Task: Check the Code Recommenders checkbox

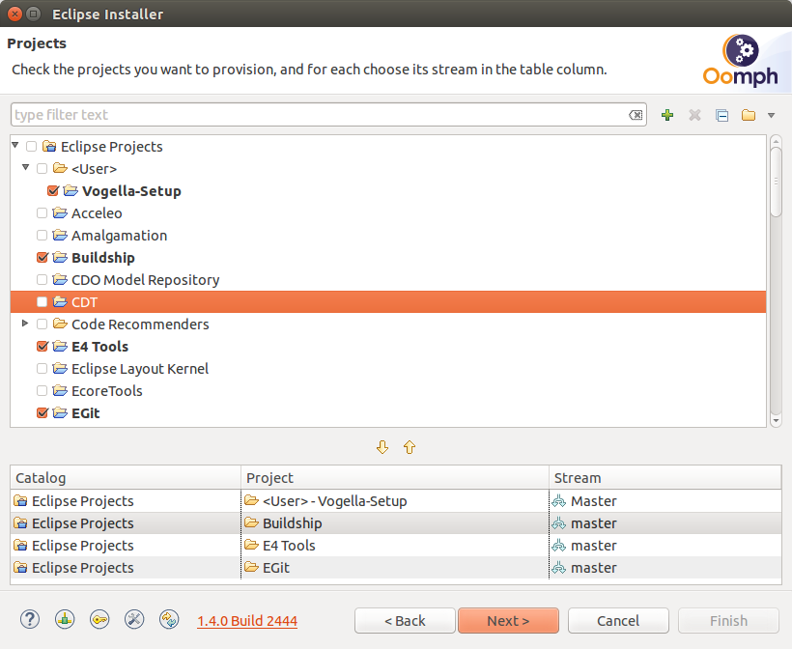Action: 42,324
